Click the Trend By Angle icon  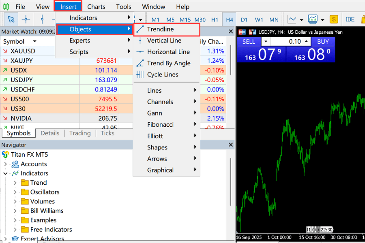point(140,63)
